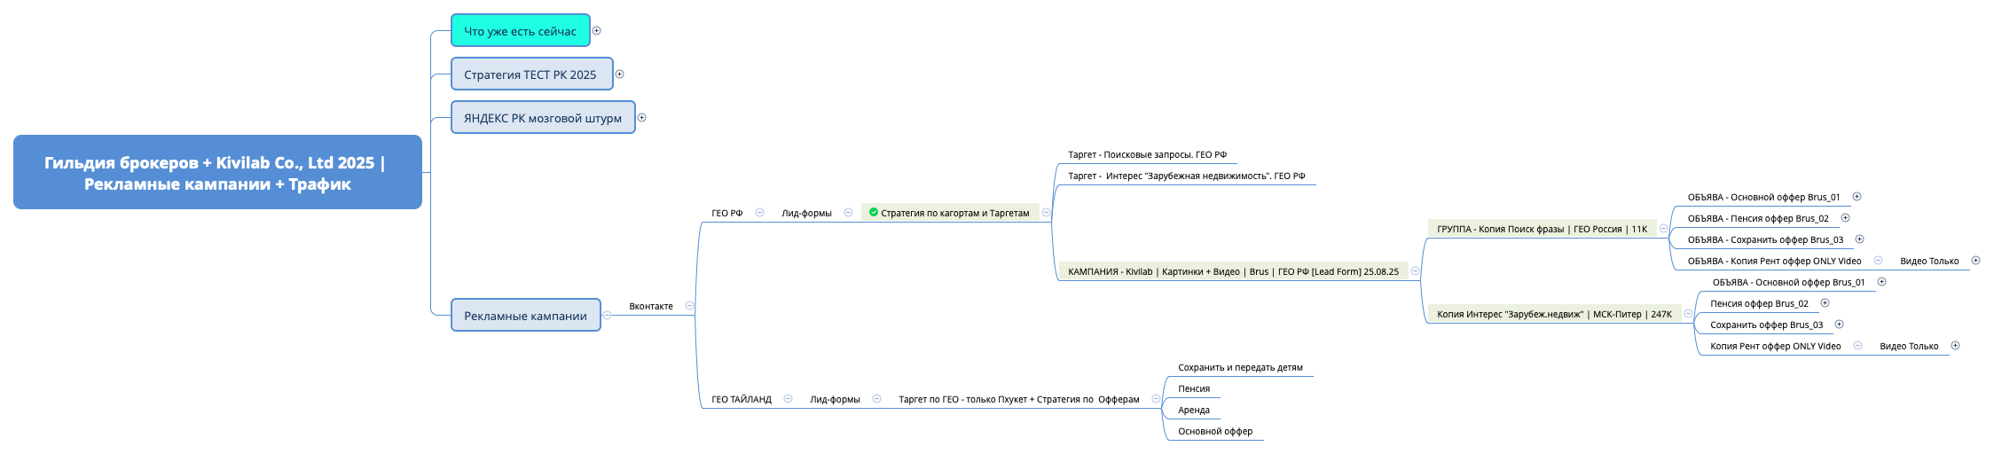Collapse Лид-формы beside ГЕО РФ
This screenshot has width=1994, height=454.
(x=849, y=213)
